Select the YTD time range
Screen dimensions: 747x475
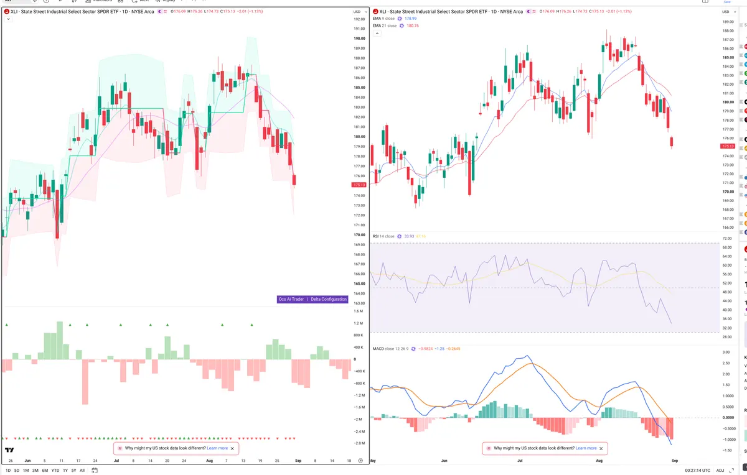(x=55, y=471)
